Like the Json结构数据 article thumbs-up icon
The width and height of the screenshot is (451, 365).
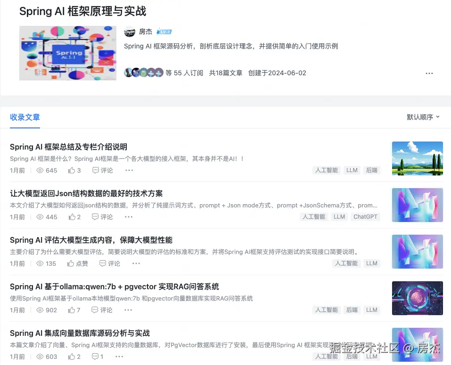coord(72,217)
